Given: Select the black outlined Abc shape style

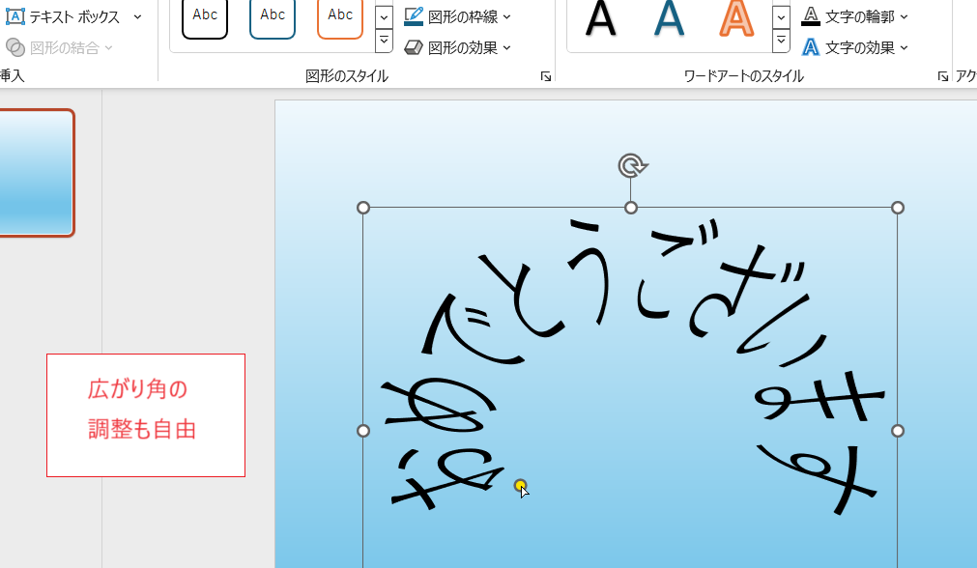Looking at the screenshot, I should [x=205, y=18].
